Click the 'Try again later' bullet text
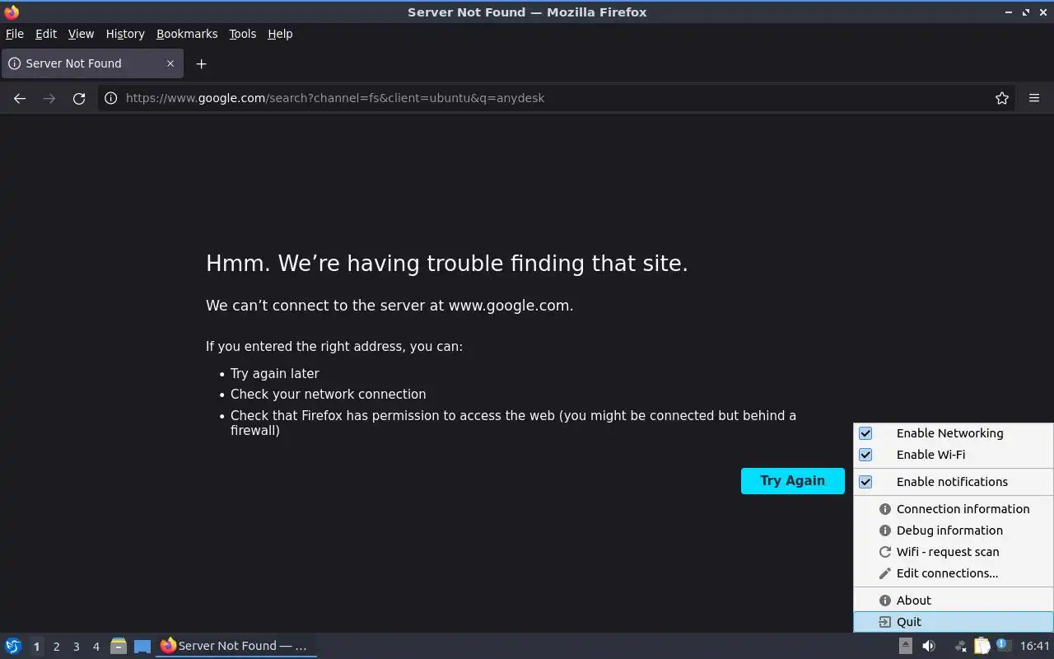 pos(275,373)
